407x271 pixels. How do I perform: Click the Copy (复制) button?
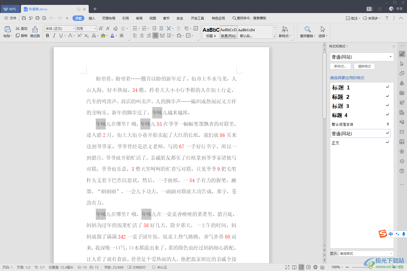tap(21, 36)
